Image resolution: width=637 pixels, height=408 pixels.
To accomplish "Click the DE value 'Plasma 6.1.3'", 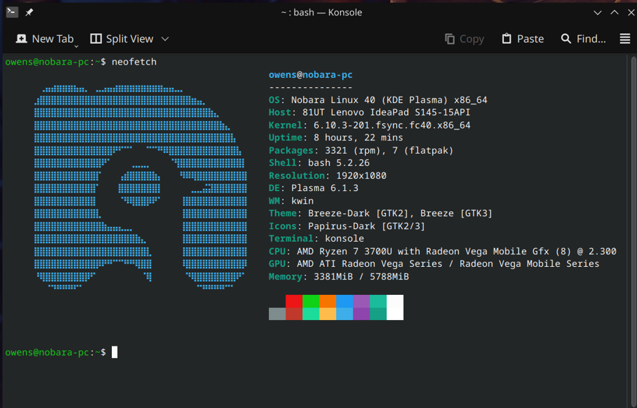I will (x=325, y=188).
